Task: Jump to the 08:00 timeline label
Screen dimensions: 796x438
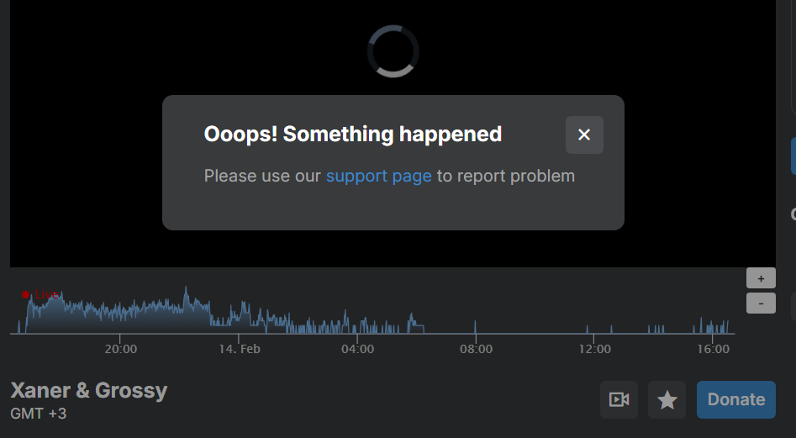Action: [476, 349]
